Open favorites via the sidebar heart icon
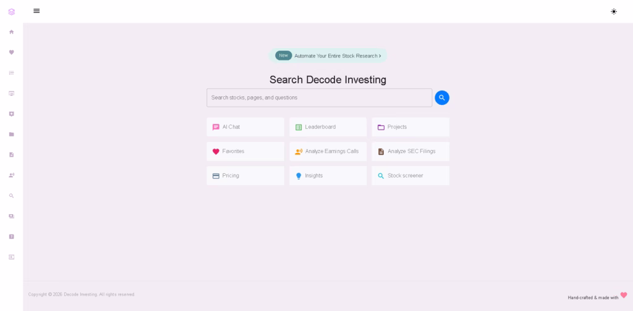 click(x=11, y=52)
